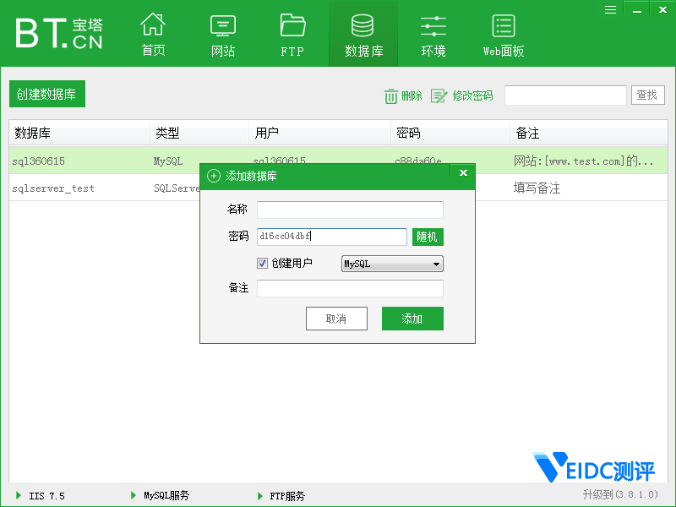Screen dimensions: 676x507
Task: Open the Web面板 panel icon
Action: click(x=504, y=25)
